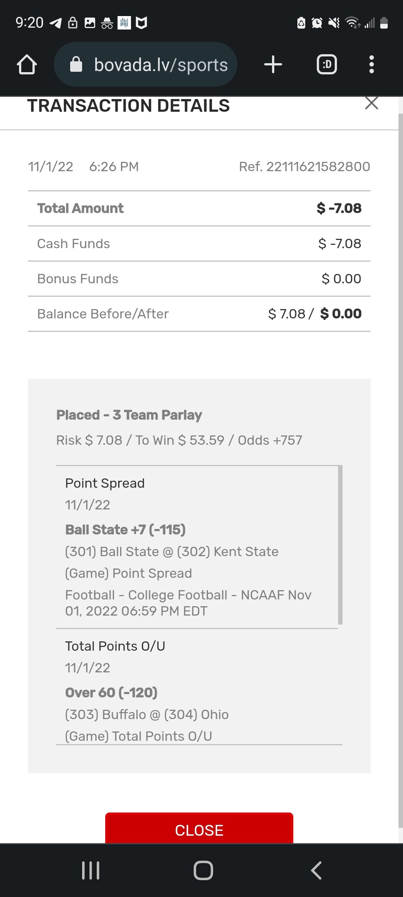This screenshot has width=403, height=897.
Task: Open a new tab with plus icon
Action: tap(273, 65)
